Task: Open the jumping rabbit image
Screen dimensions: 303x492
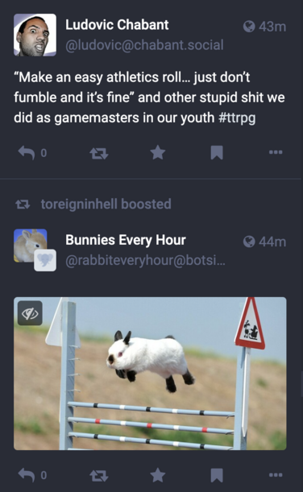Action: 150,374
